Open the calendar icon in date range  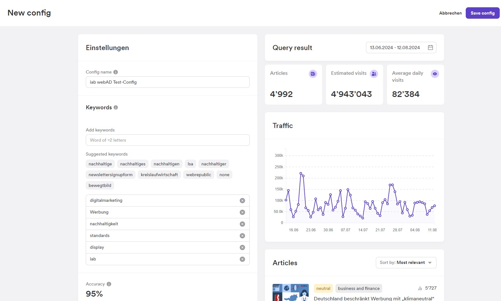coord(430,48)
